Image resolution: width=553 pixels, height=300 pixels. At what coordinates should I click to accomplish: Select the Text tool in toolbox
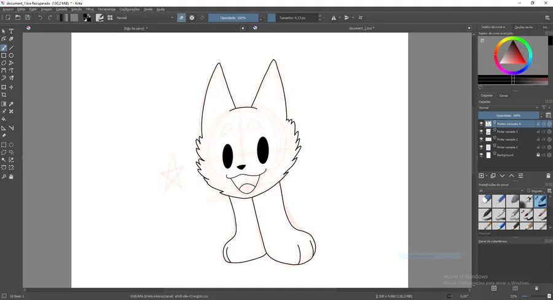coord(11,31)
